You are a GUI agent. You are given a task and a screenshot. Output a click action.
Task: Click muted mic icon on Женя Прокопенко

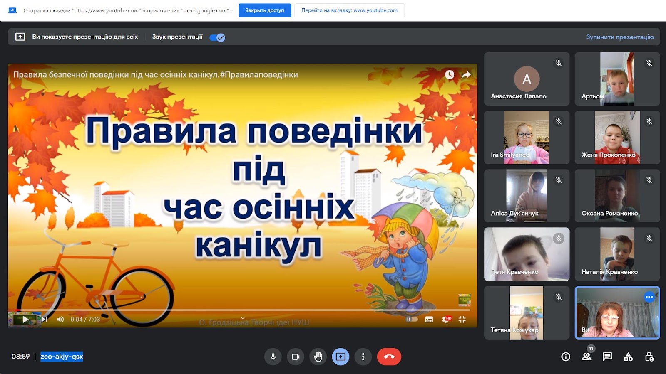(x=649, y=121)
